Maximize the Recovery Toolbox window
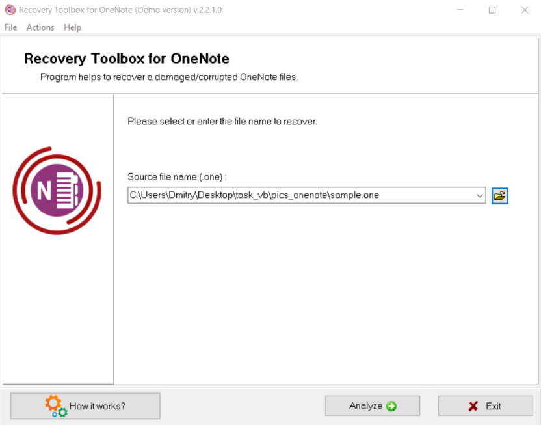541x425 pixels. 491,10
